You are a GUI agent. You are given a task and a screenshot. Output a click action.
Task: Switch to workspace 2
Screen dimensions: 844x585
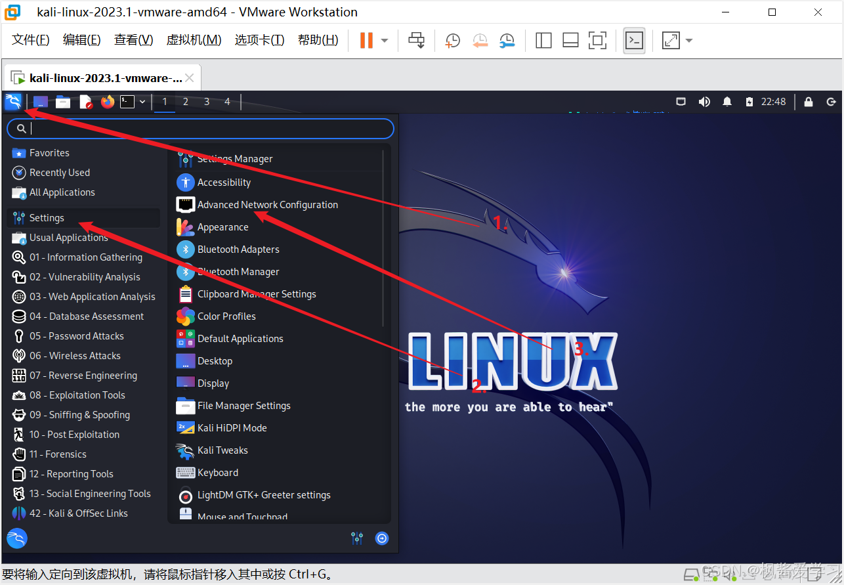point(186,102)
